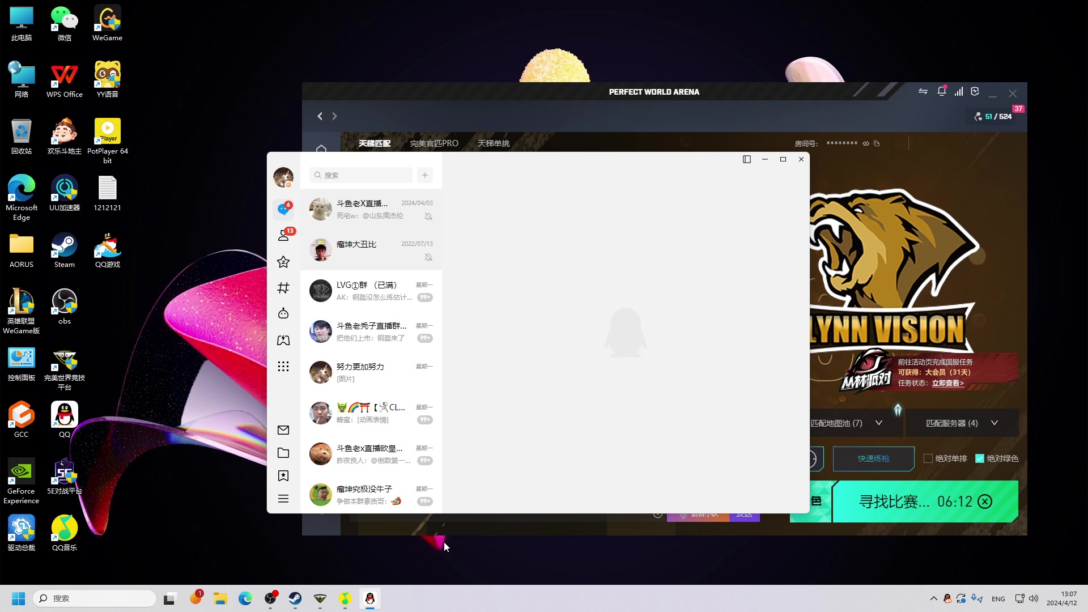
Task: Open the QQ more apps grid icon
Action: (283, 366)
